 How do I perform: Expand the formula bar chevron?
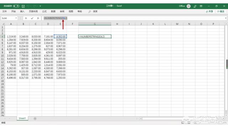(x=226, y=18)
